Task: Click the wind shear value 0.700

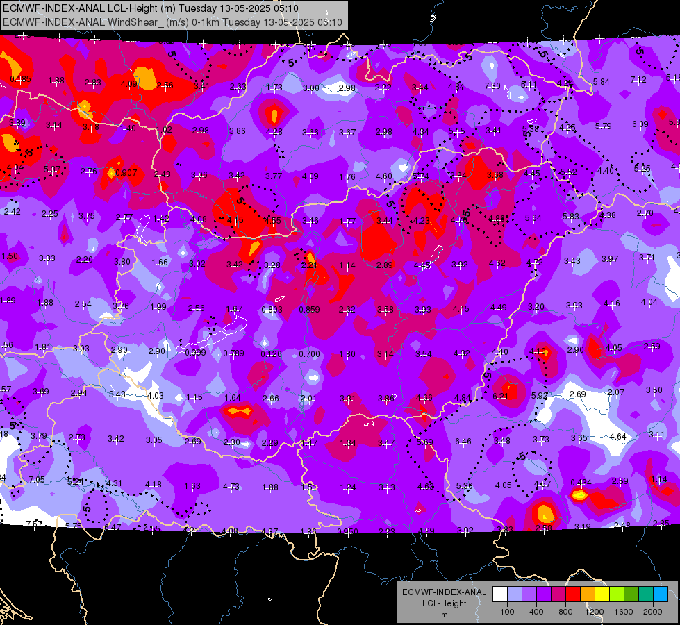Action: [x=310, y=354]
